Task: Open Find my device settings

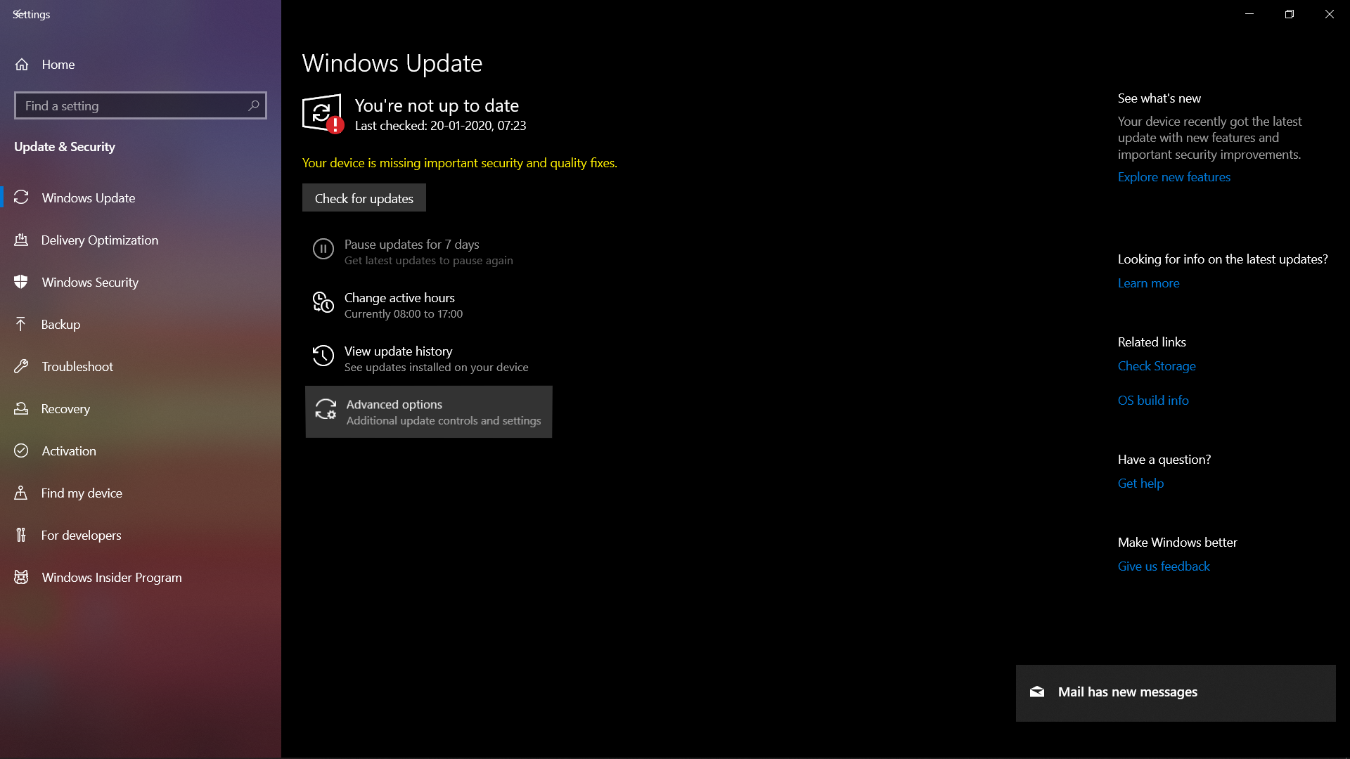Action: [x=141, y=493]
